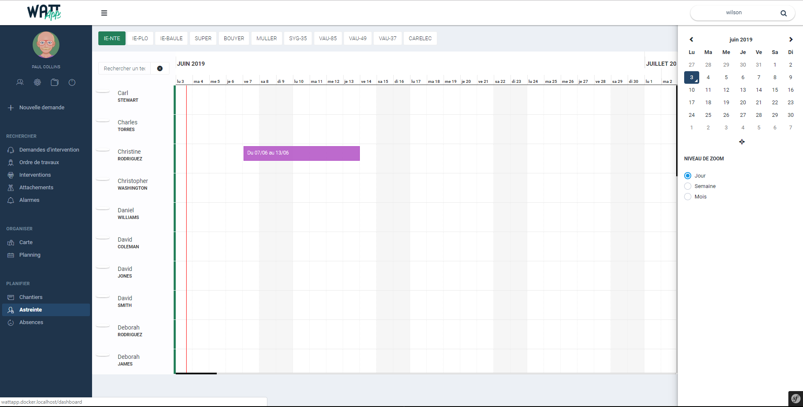Viewport: 803px width, 407px height.
Task: Select the Jour zoom level
Action: [x=688, y=176]
